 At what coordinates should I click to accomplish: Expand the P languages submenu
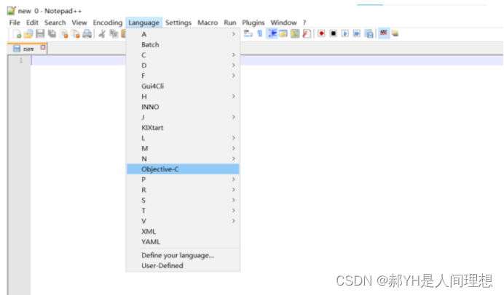click(x=183, y=179)
